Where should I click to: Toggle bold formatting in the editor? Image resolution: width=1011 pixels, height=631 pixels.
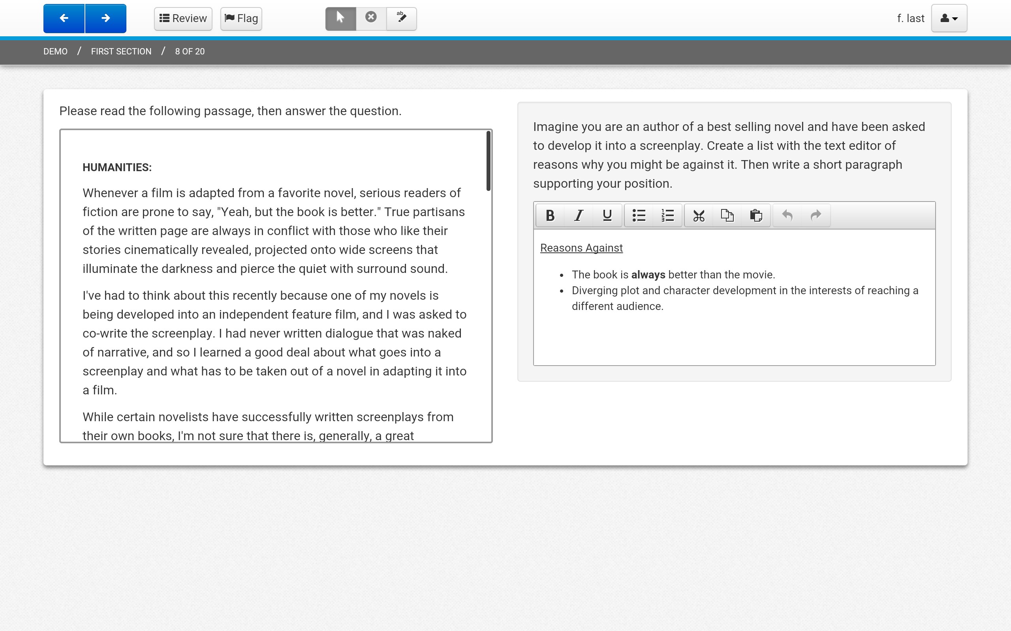550,215
